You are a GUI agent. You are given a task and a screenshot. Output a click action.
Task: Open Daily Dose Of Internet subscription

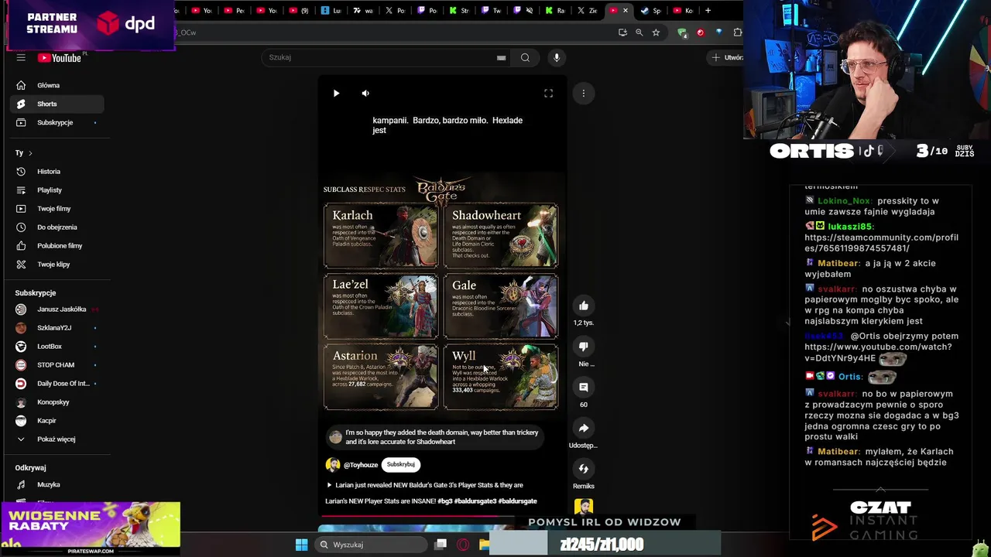(57, 384)
